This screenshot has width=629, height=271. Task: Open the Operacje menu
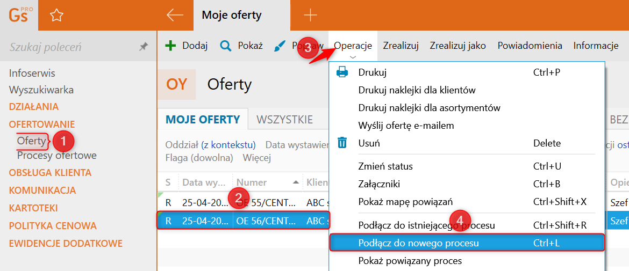tap(353, 46)
